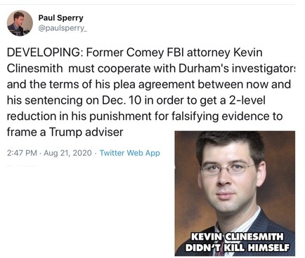Open the Kevin Clinesmith meme photo
This screenshot has width=305, height=258.
click(235, 193)
